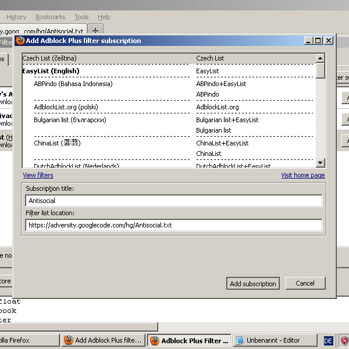Click the Add subscription button

(253, 283)
